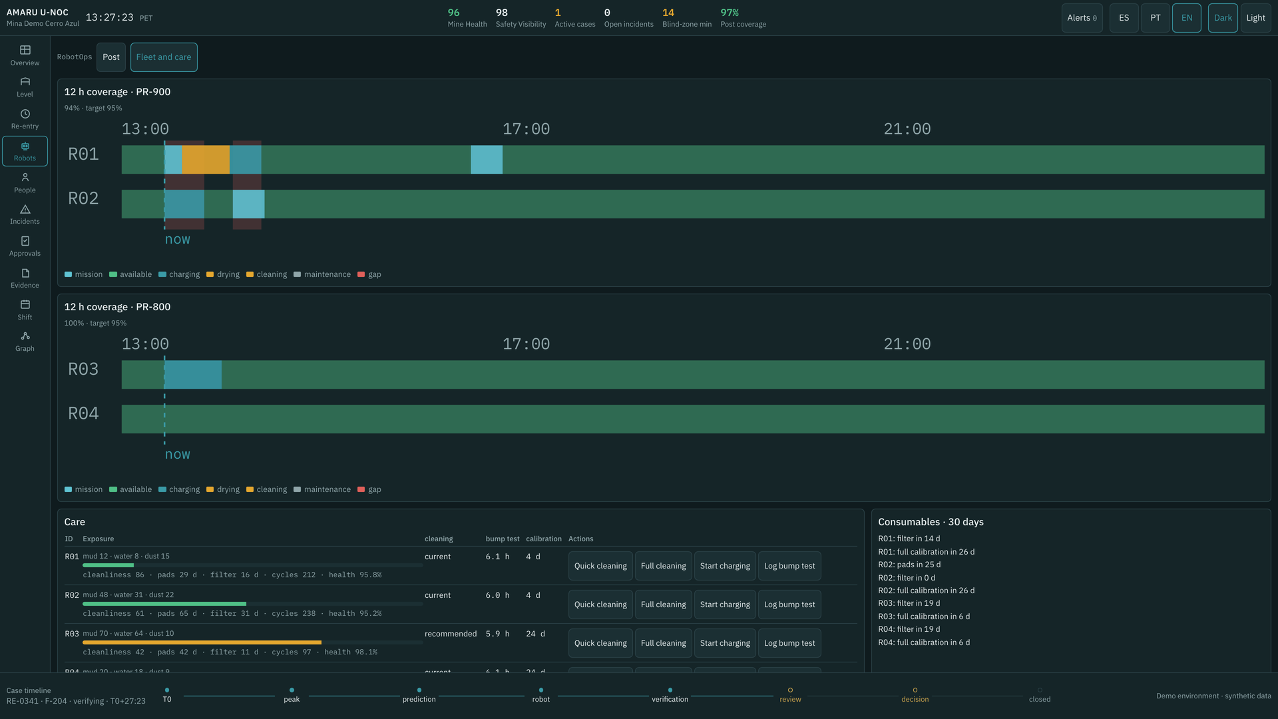The height and width of the screenshot is (719, 1278).
Task: Switch language to ES
Action: click(1124, 18)
